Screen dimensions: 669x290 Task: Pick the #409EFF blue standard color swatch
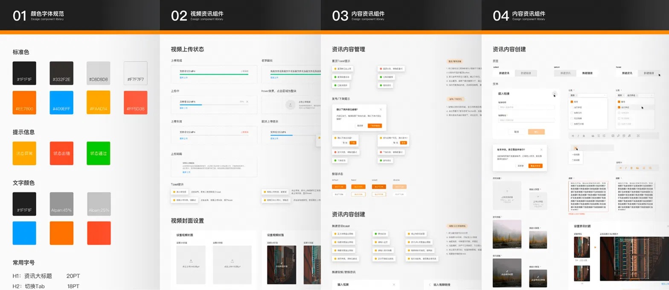coord(61,103)
